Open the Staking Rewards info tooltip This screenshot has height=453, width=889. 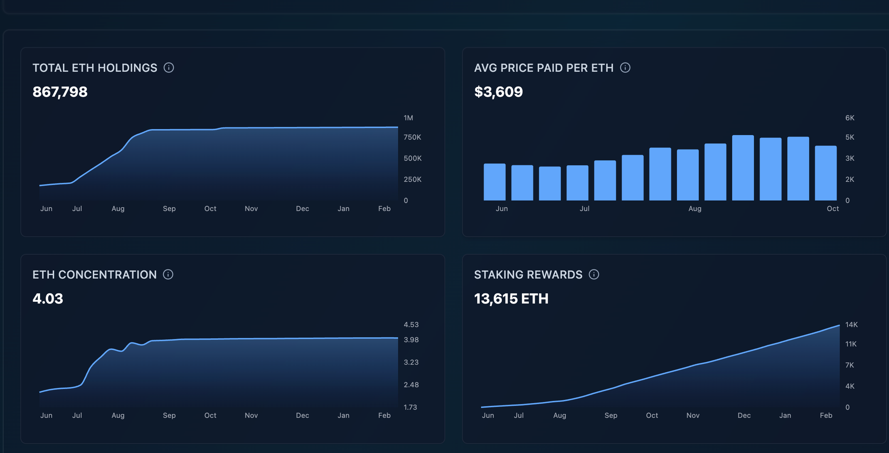tap(594, 274)
